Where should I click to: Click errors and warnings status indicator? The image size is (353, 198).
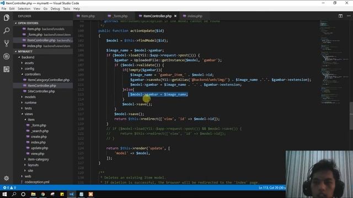[9, 188]
